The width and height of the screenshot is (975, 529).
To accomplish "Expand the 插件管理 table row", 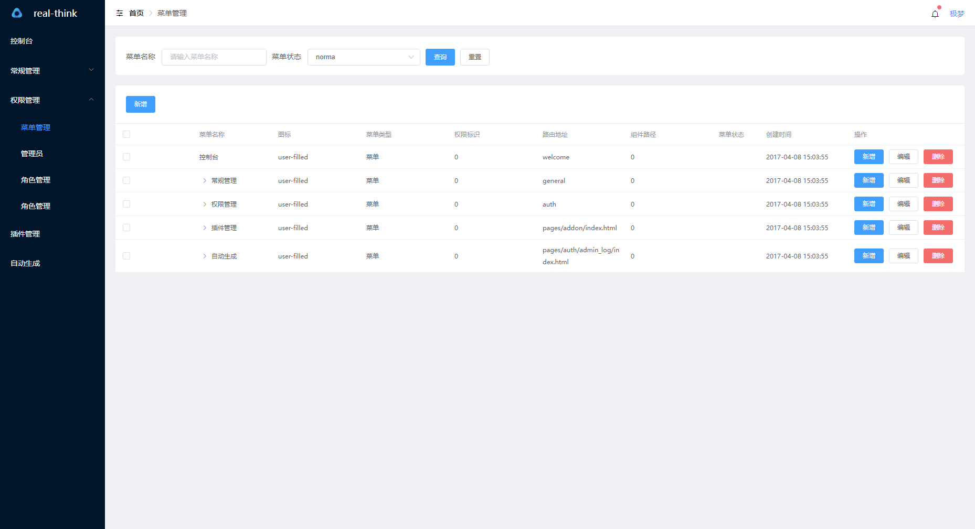I will click(x=205, y=228).
